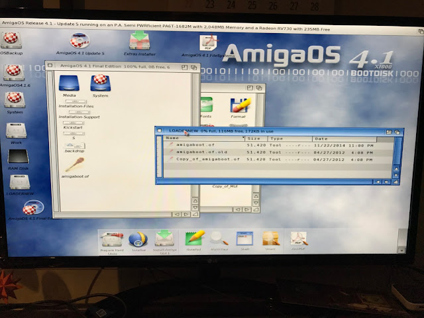Click Final Edition window scroll right arrow
This screenshot has width=424, height=318.
186,214
